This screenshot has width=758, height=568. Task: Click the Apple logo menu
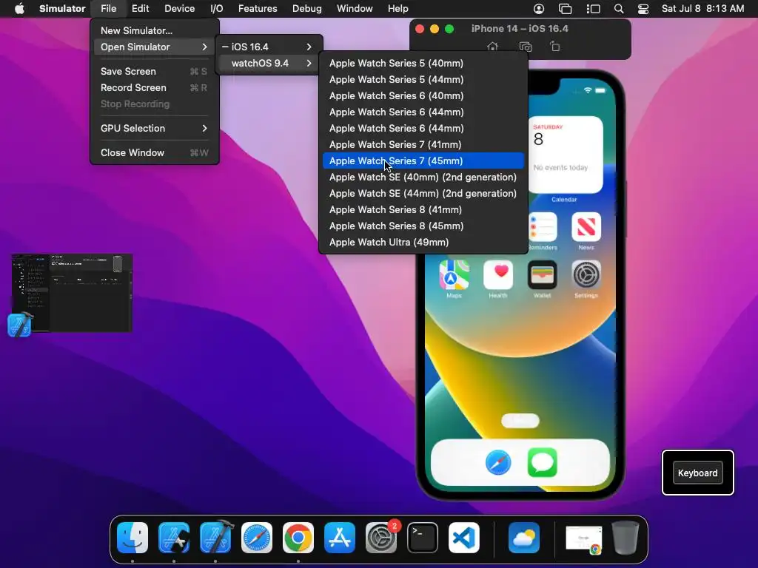point(19,9)
